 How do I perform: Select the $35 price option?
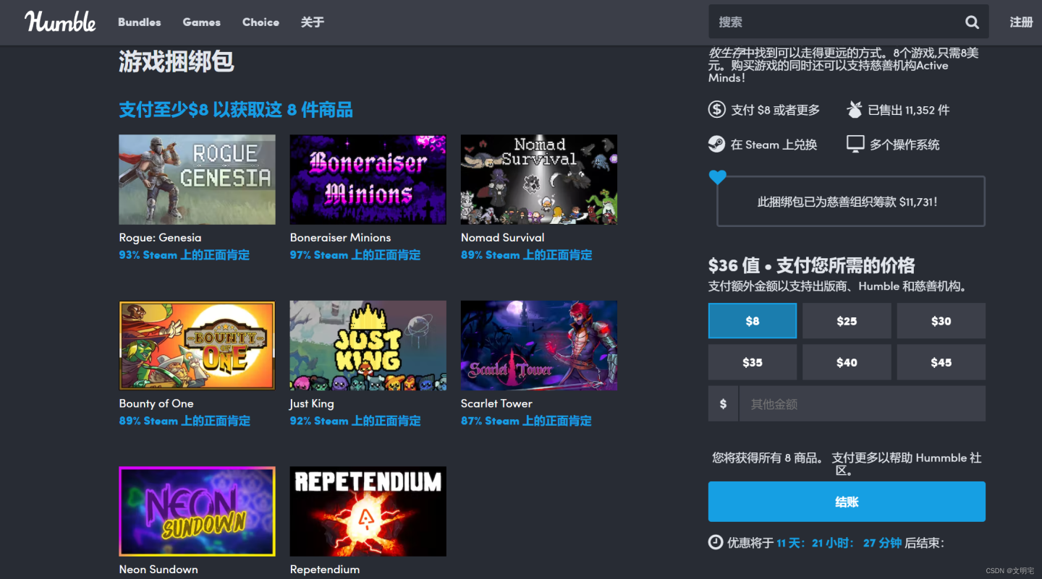click(x=753, y=362)
